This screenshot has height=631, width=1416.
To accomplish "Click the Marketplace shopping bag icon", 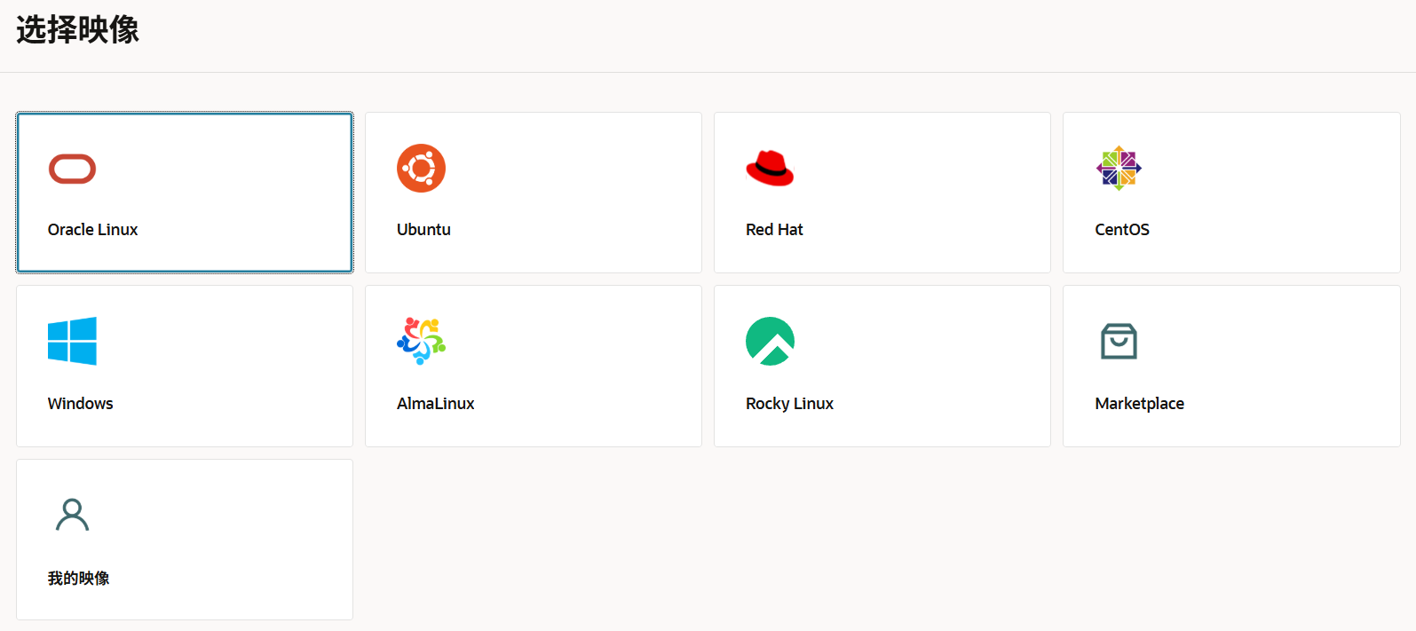I will click(x=1119, y=341).
